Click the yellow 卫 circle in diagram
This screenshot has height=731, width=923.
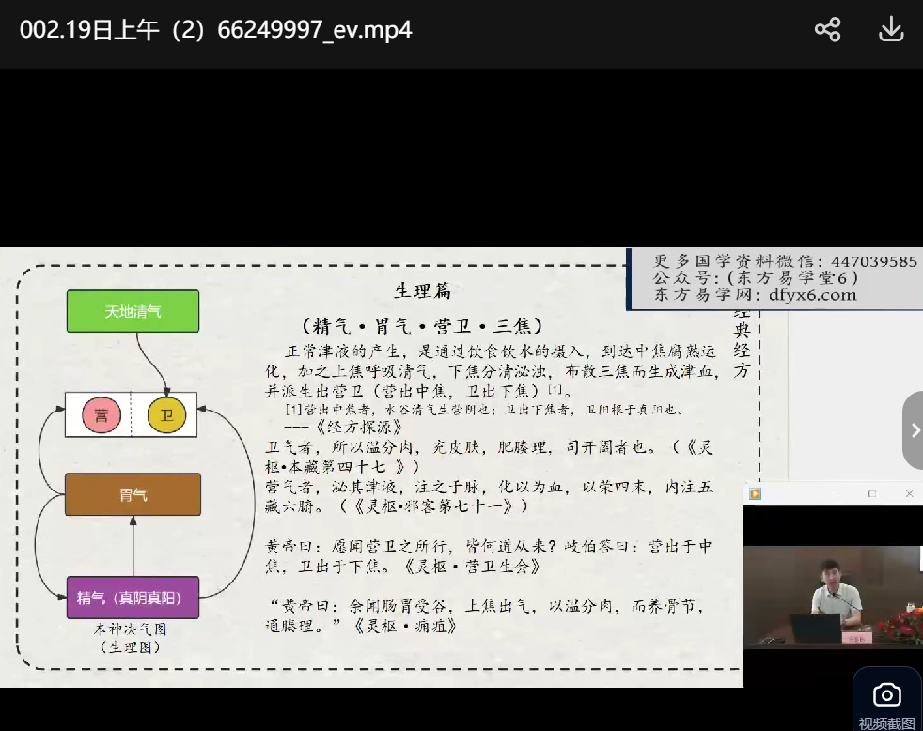coord(166,415)
